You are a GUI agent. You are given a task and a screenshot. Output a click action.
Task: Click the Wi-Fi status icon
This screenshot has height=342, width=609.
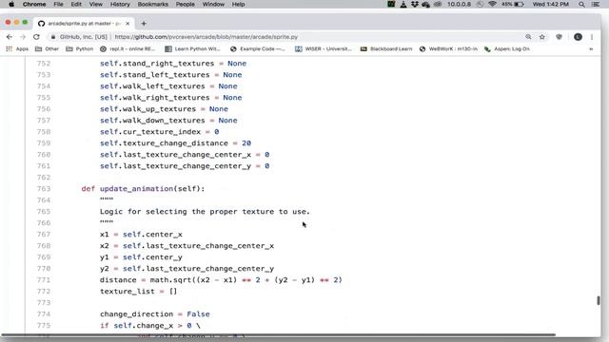coord(492,4)
